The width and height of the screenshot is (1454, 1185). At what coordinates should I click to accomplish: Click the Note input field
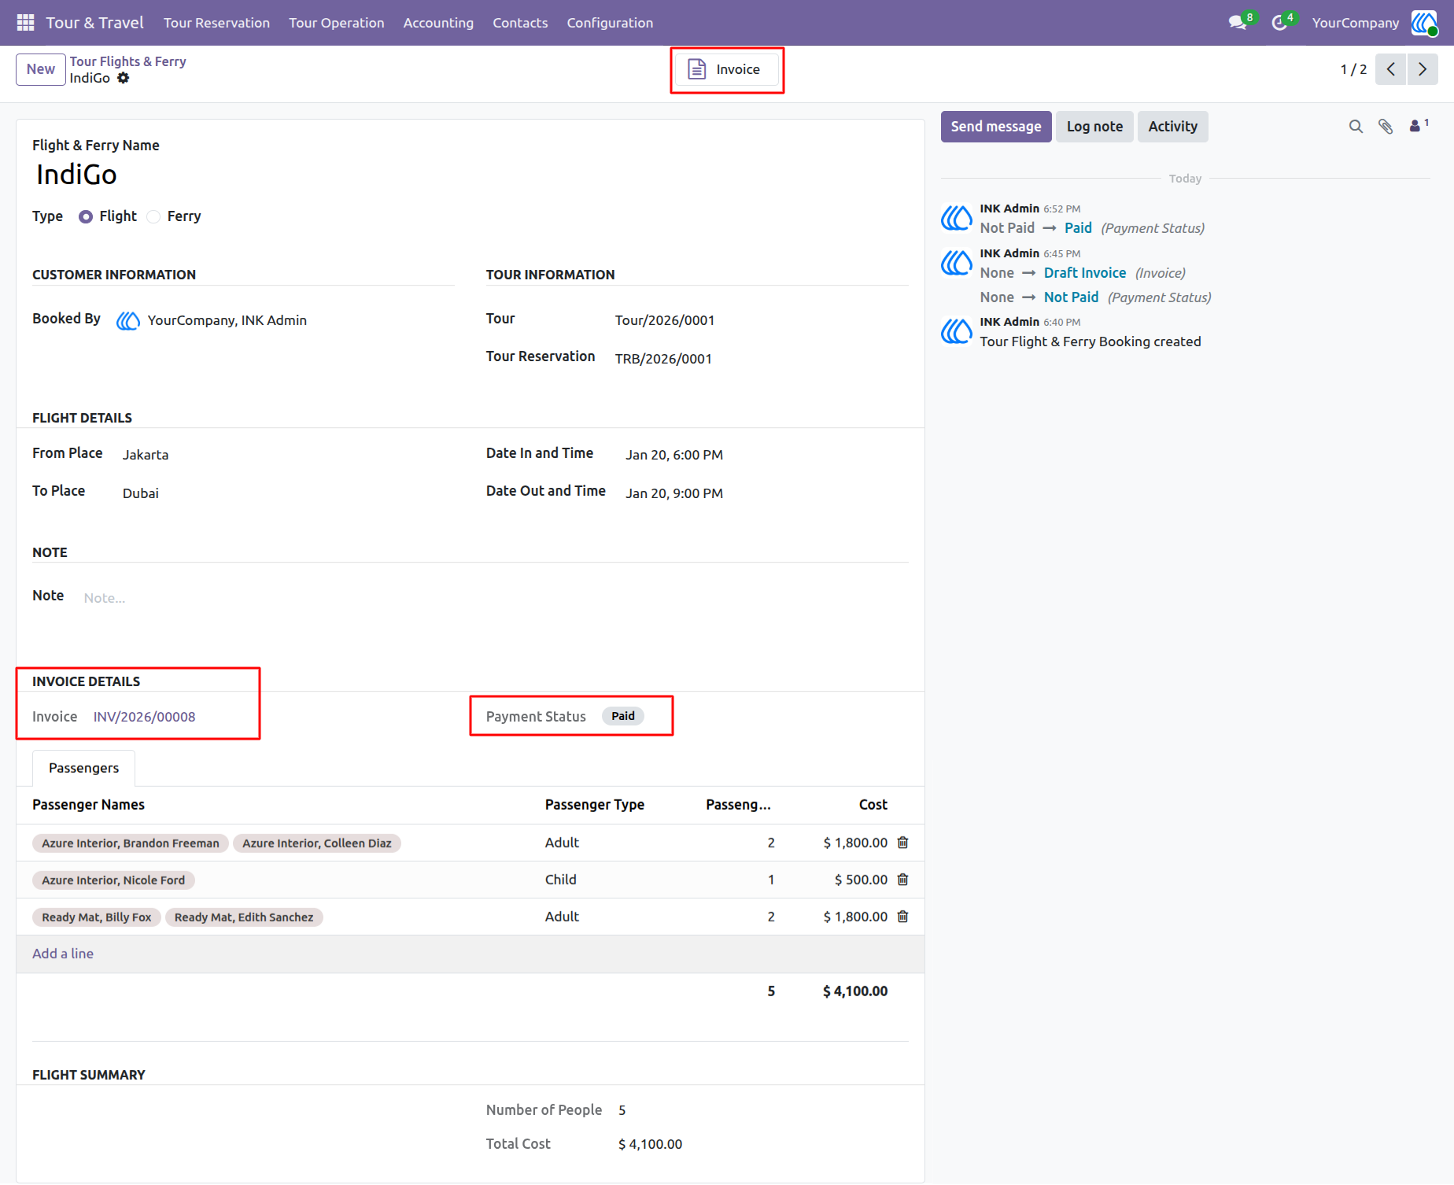click(x=496, y=598)
